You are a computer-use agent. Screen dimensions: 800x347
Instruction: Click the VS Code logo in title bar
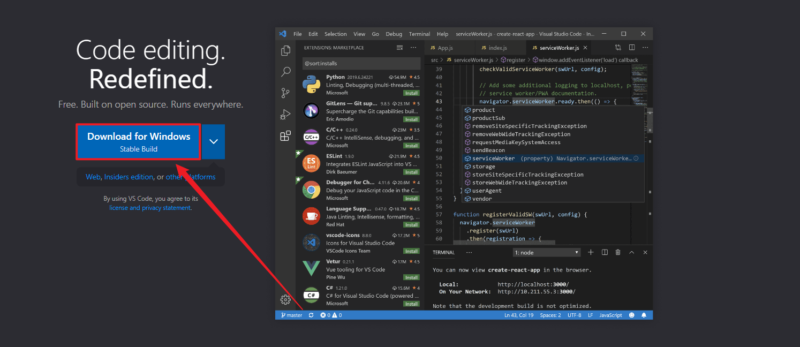[283, 34]
